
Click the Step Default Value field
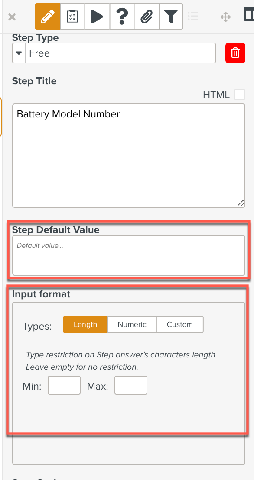coord(129,255)
